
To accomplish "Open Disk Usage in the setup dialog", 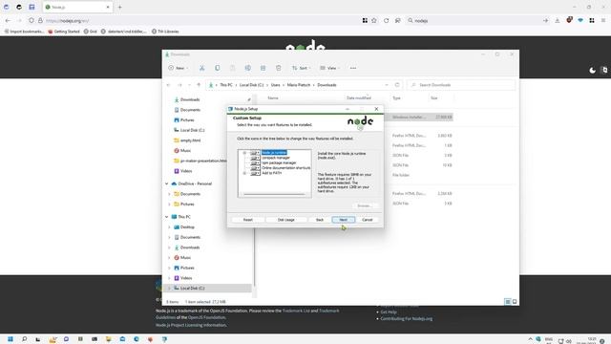I will pyautogui.click(x=286, y=220).
